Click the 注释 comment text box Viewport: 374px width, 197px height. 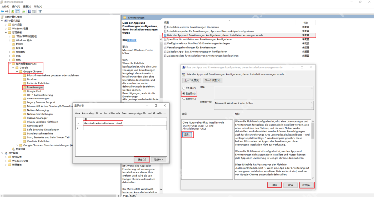pos(264,93)
